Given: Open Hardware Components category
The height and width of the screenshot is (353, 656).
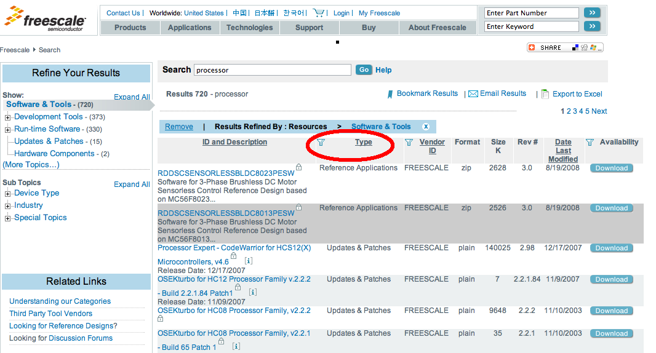Looking at the screenshot, I should coord(54,154).
